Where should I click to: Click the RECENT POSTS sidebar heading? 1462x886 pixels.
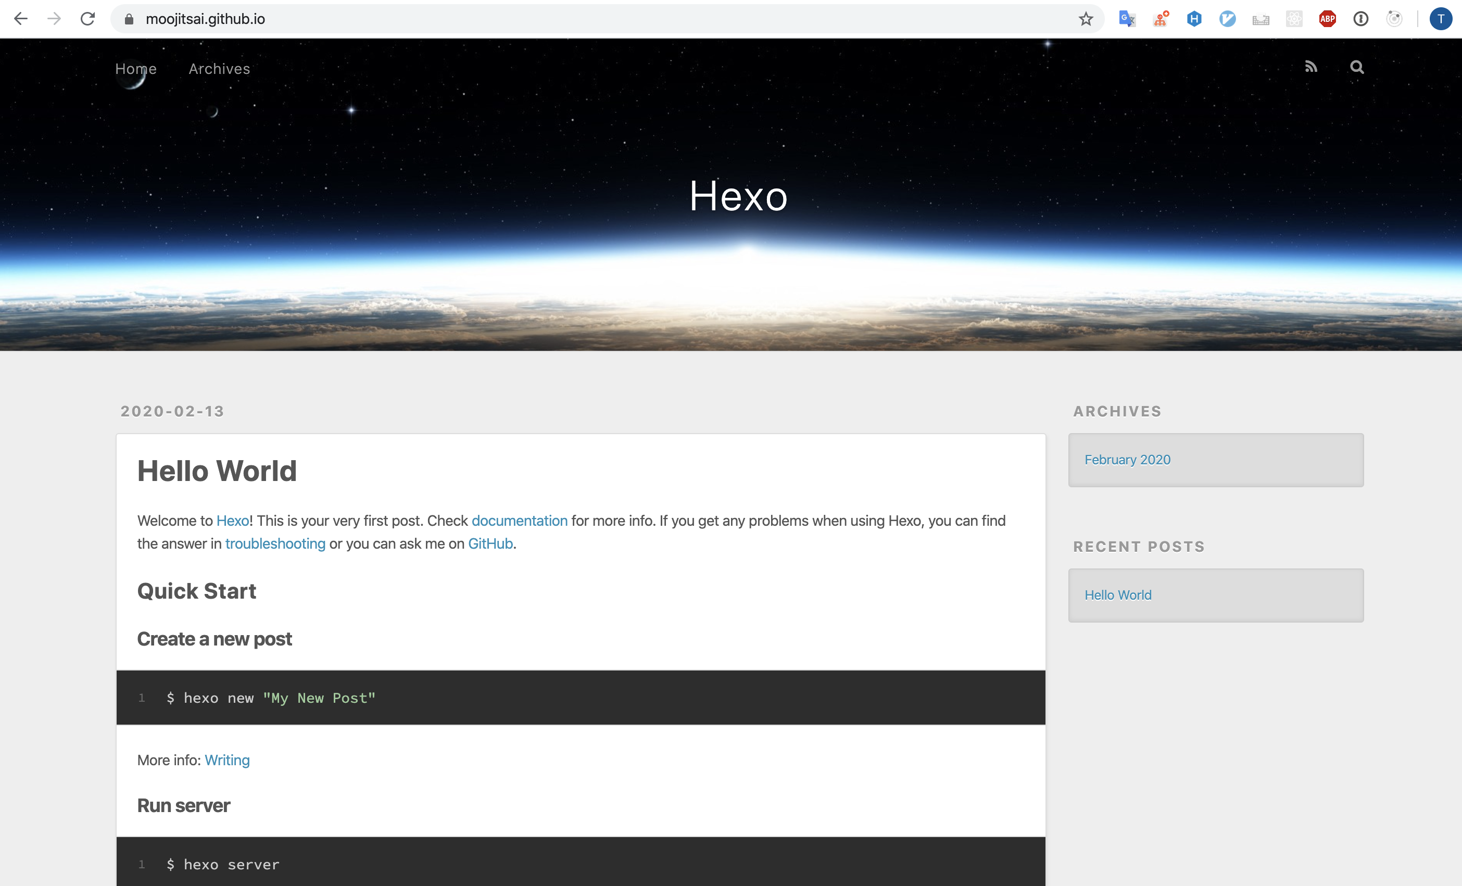tap(1139, 547)
